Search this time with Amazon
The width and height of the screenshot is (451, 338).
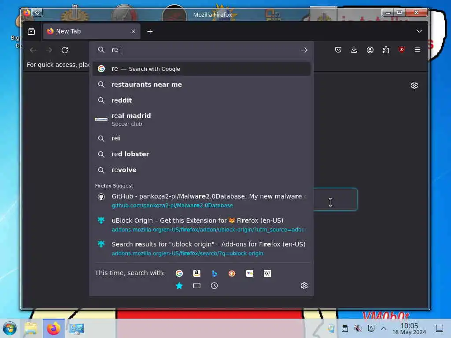point(197,273)
